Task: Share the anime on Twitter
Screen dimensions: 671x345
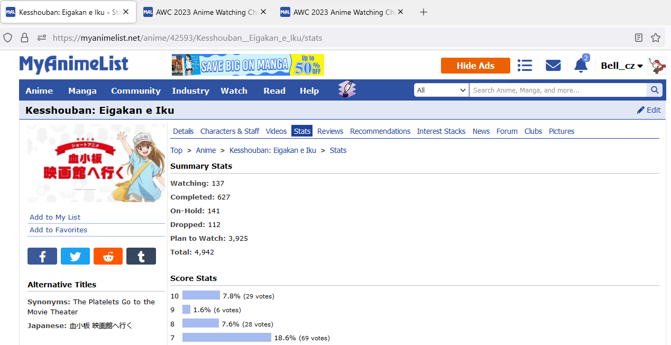Action: click(75, 256)
